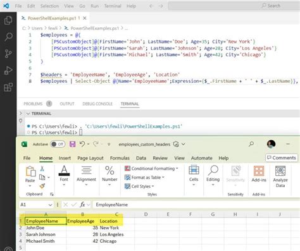
Task: Click the formula bar enter checkmark icon
Action: (74, 205)
